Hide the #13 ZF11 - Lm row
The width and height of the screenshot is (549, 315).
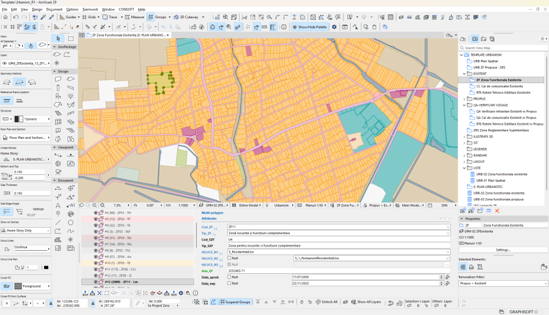(x=95, y=282)
